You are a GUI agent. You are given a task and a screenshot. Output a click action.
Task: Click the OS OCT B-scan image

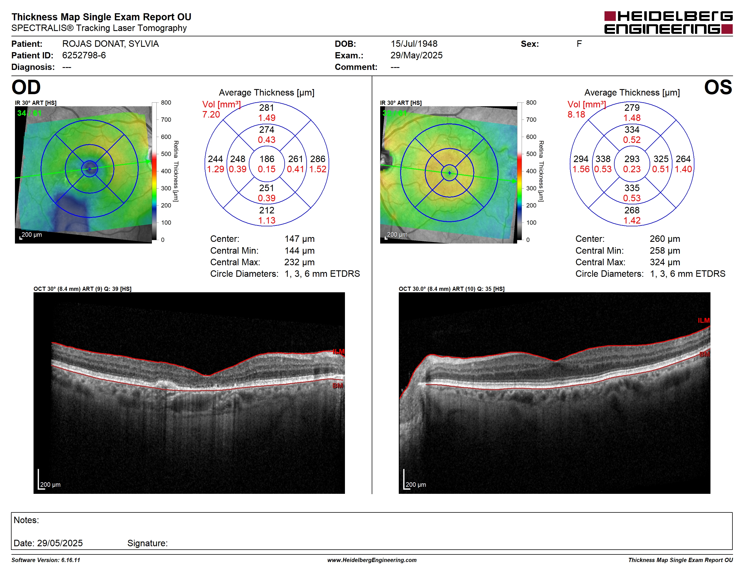(x=554, y=393)
